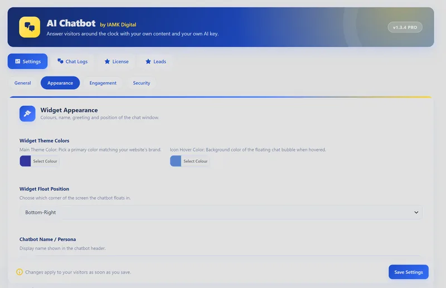The width and height of the screenshot is (446, 288).
Task: Click the grid icon on Settings tab
Action: (x=18, y=61)
